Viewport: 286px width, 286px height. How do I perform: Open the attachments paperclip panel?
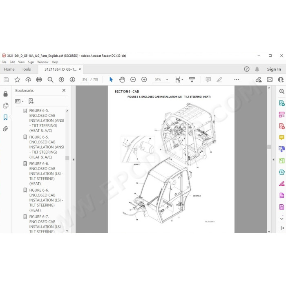tap(5, 129)
